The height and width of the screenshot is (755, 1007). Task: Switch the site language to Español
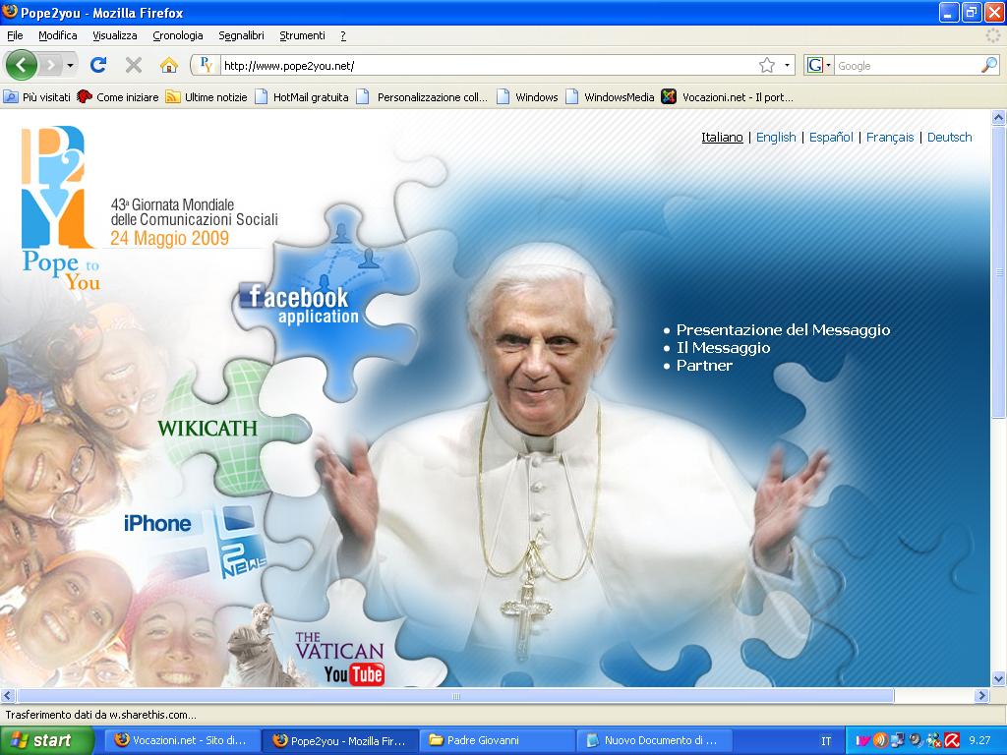point(831,138)
